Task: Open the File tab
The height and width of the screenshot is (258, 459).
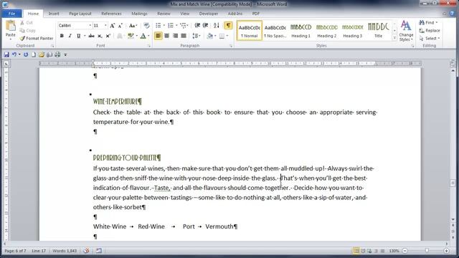Action: click(x=11, y=14)
